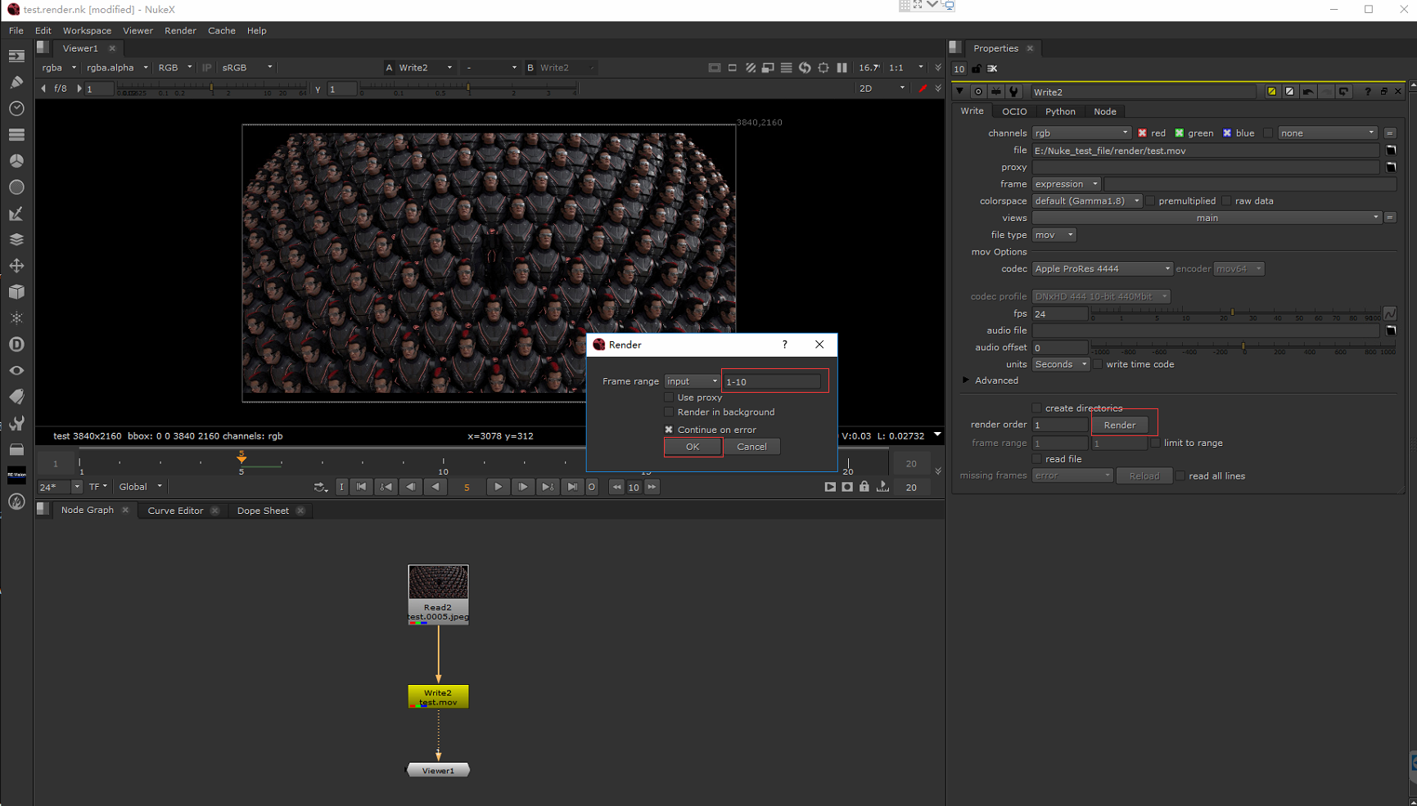
Task: Click the Render dialog help question mark
Action: [784, 344]
